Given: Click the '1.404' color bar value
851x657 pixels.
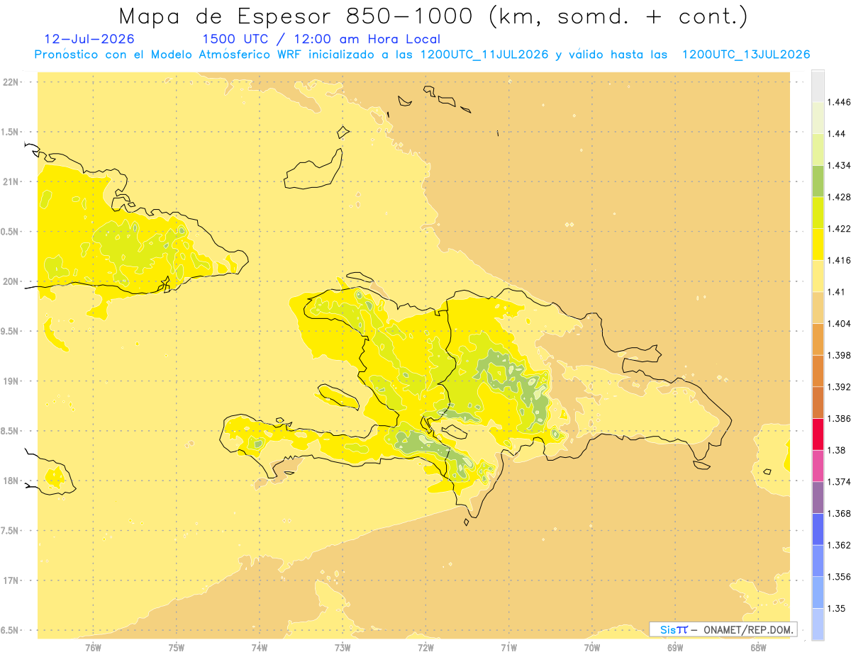Looking at the screenshot, I should click(839, 323).
